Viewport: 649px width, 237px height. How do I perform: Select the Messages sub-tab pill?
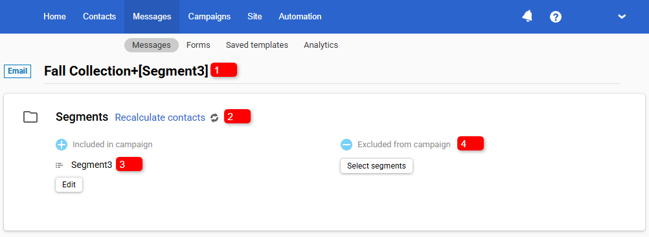pos(152,45)
